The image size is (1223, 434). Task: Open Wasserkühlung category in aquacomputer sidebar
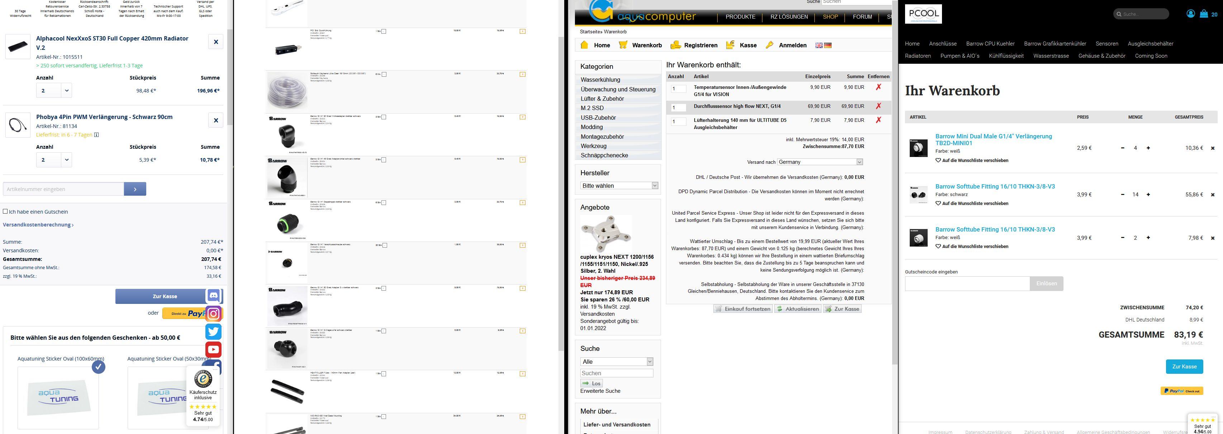click(x=600, y=80)
